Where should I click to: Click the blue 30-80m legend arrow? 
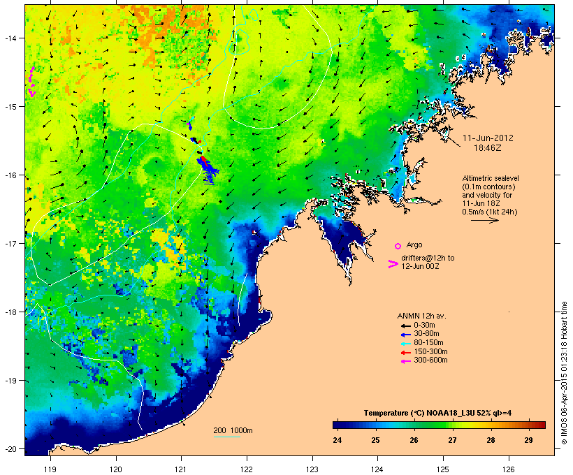click(405, 335)
